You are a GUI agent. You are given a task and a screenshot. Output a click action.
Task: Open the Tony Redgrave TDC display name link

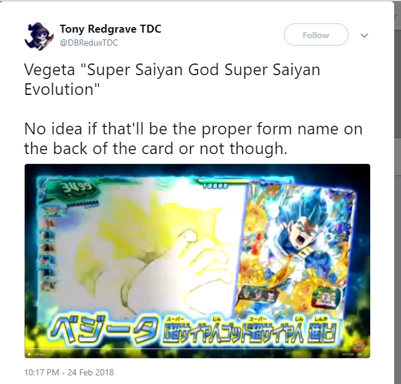point(110,29)
